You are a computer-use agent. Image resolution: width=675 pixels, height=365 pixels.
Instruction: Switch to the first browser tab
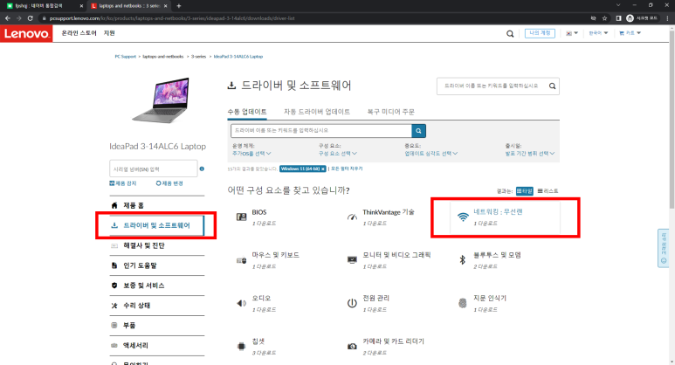point(43,6)
